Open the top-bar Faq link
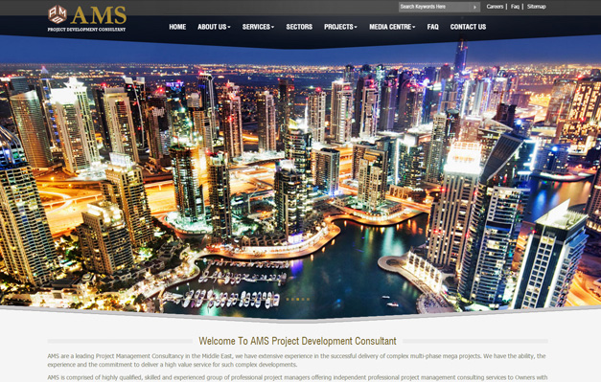 pyautogui.click(x=515, y=7)
